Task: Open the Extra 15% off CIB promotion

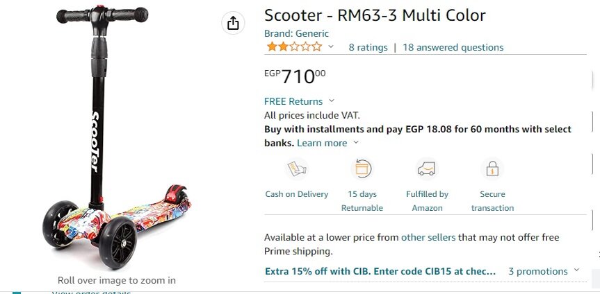Action: coord(380,272)
